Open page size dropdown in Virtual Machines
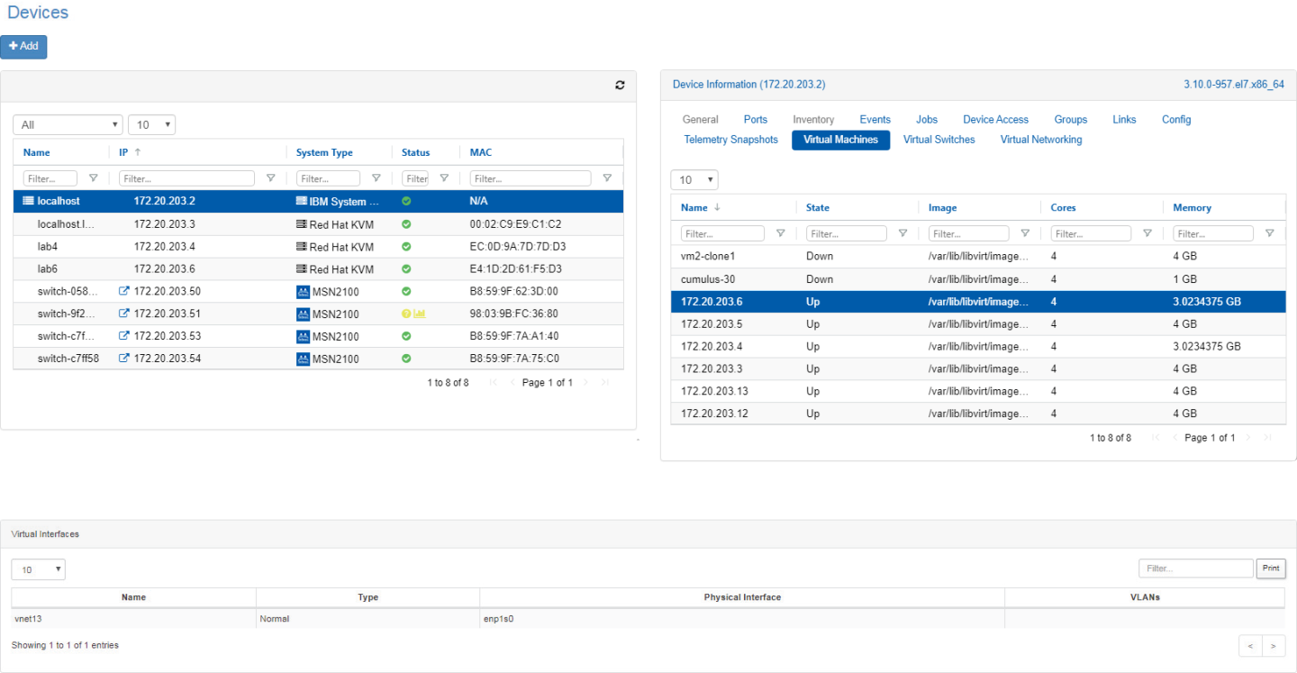 tap(694, 180)
